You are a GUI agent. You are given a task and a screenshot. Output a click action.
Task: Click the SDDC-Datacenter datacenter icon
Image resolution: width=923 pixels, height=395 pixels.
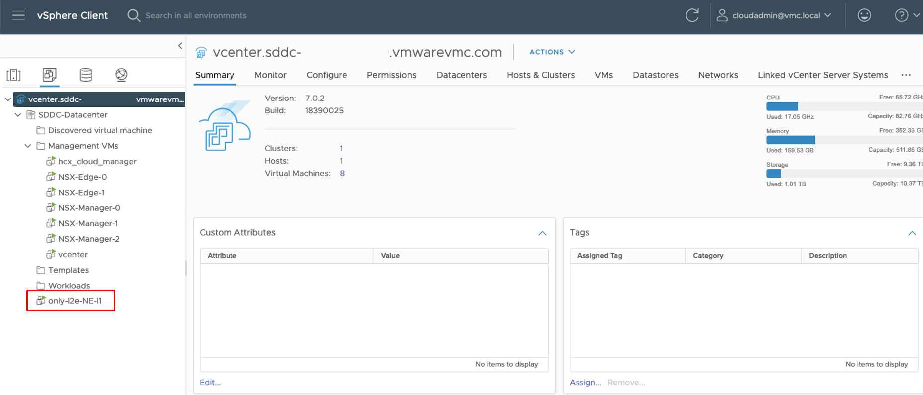pyautogui.click(x=31, y=115)
